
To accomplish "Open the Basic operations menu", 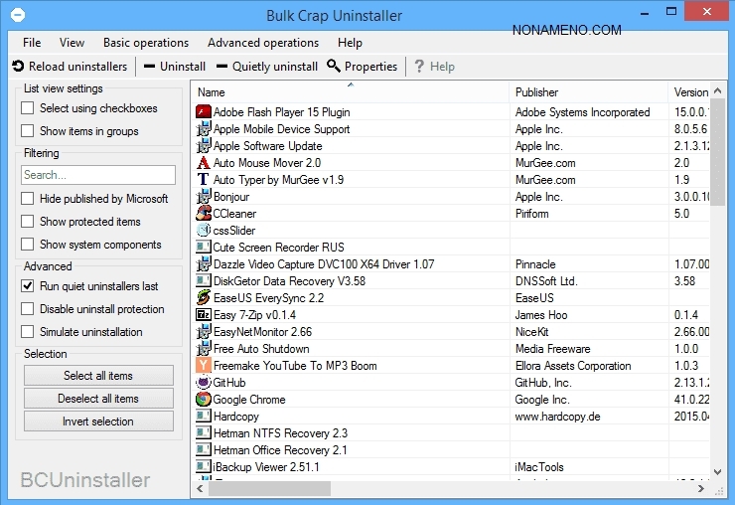I will coord(145,43).
